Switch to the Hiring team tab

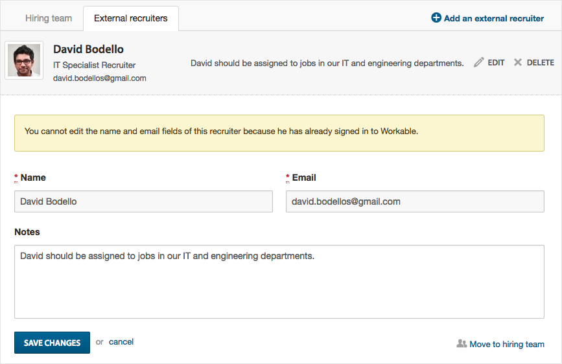(49, 18)
